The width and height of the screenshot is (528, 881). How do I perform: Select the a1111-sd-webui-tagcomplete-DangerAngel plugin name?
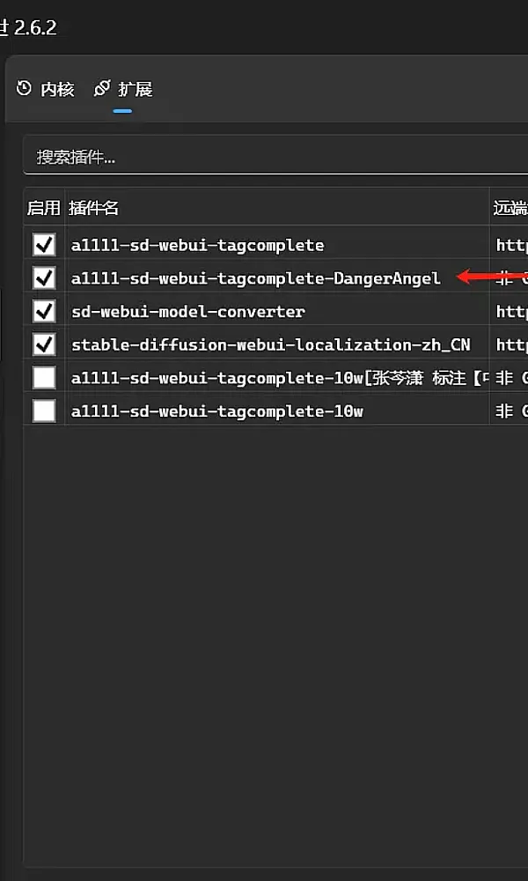(255, 278)
